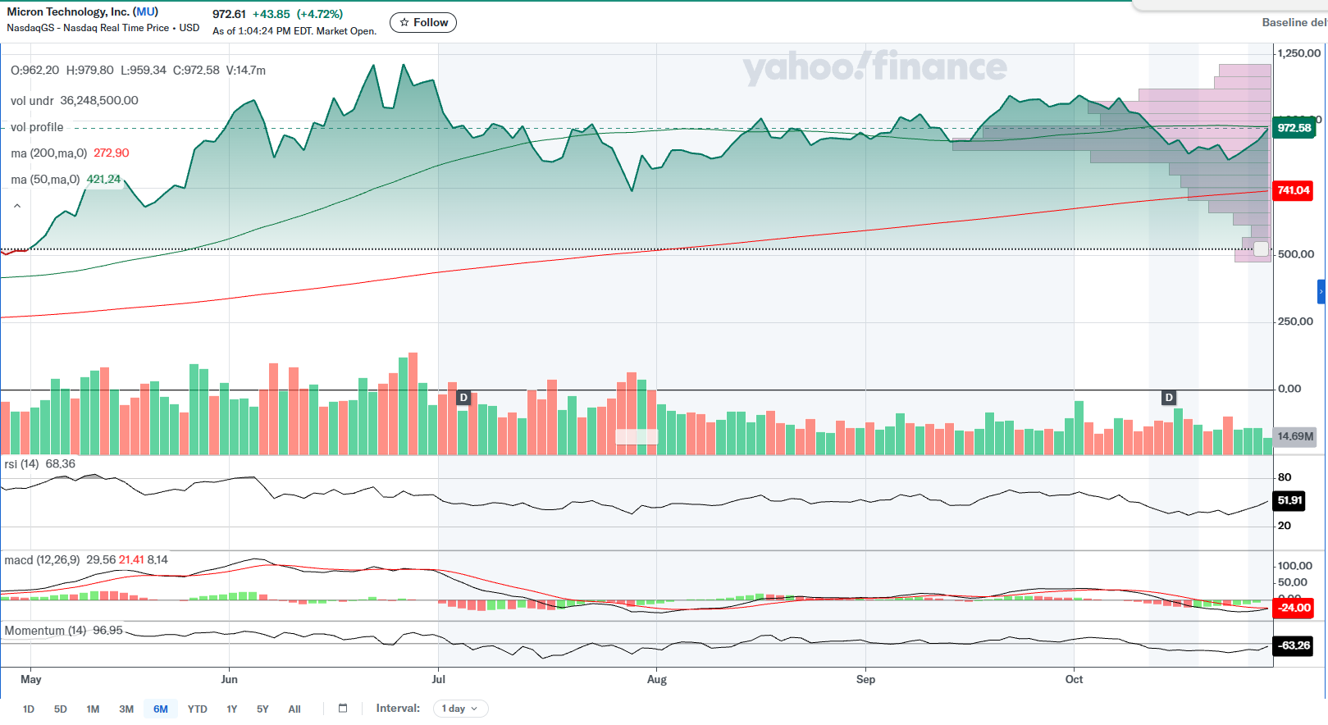The height and width of the screenshot is (725, 1328).
Task: Select the 5D time range
Action: [61, 709]
